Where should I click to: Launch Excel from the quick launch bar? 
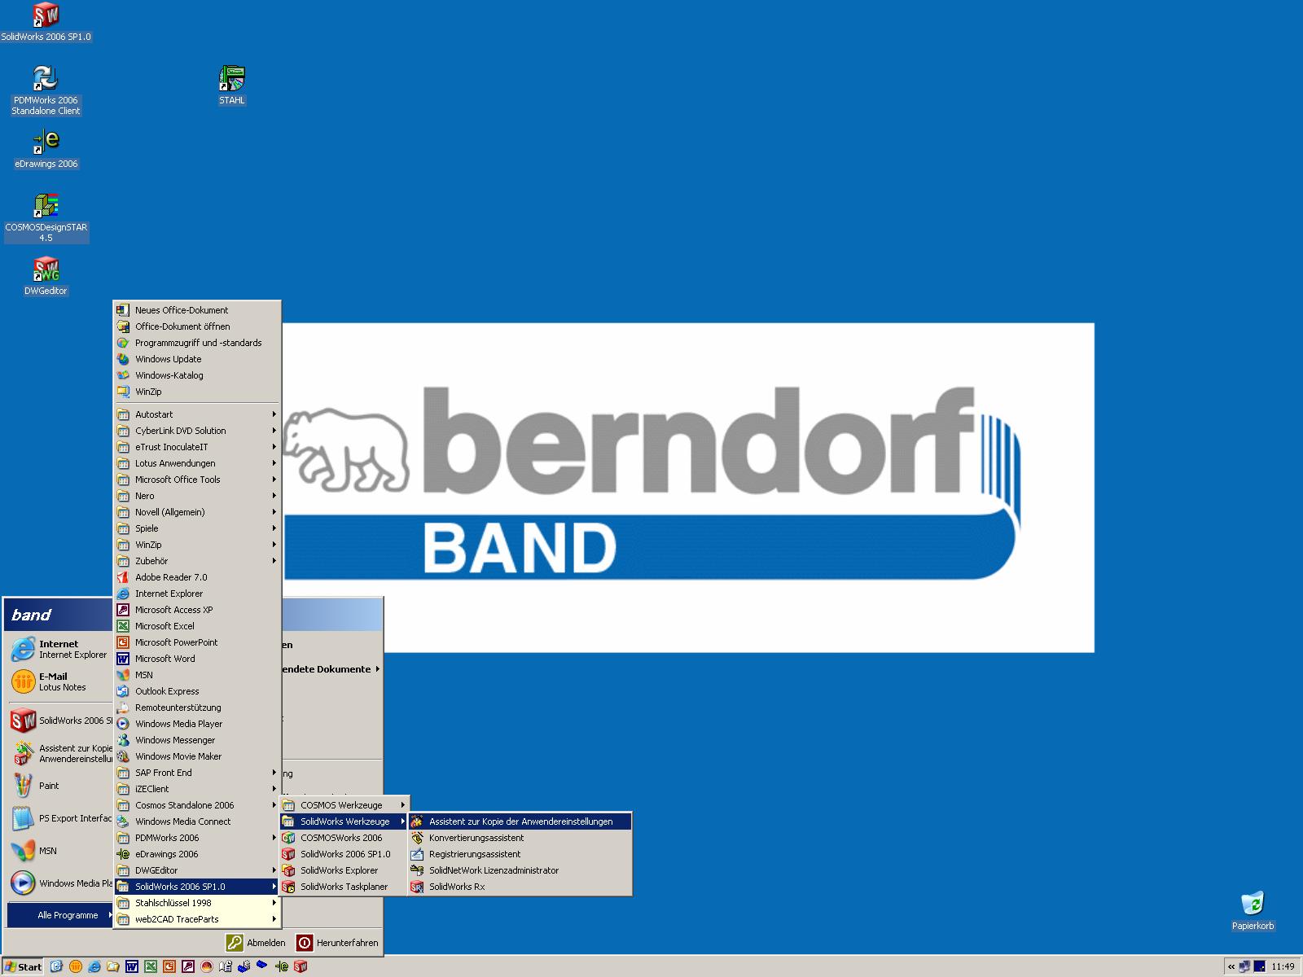tap(151, 966)
